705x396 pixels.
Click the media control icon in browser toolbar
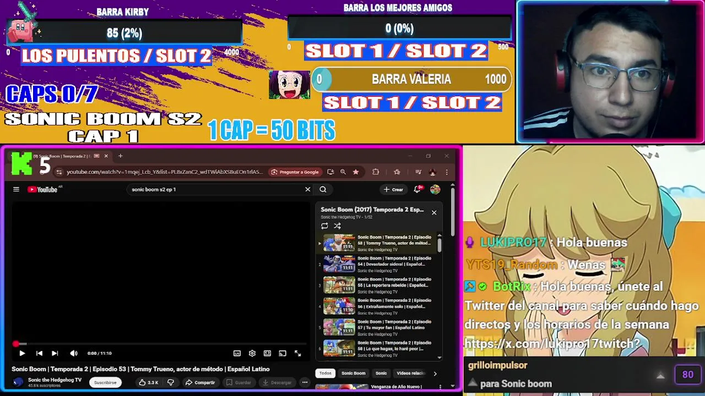(418, 172)
